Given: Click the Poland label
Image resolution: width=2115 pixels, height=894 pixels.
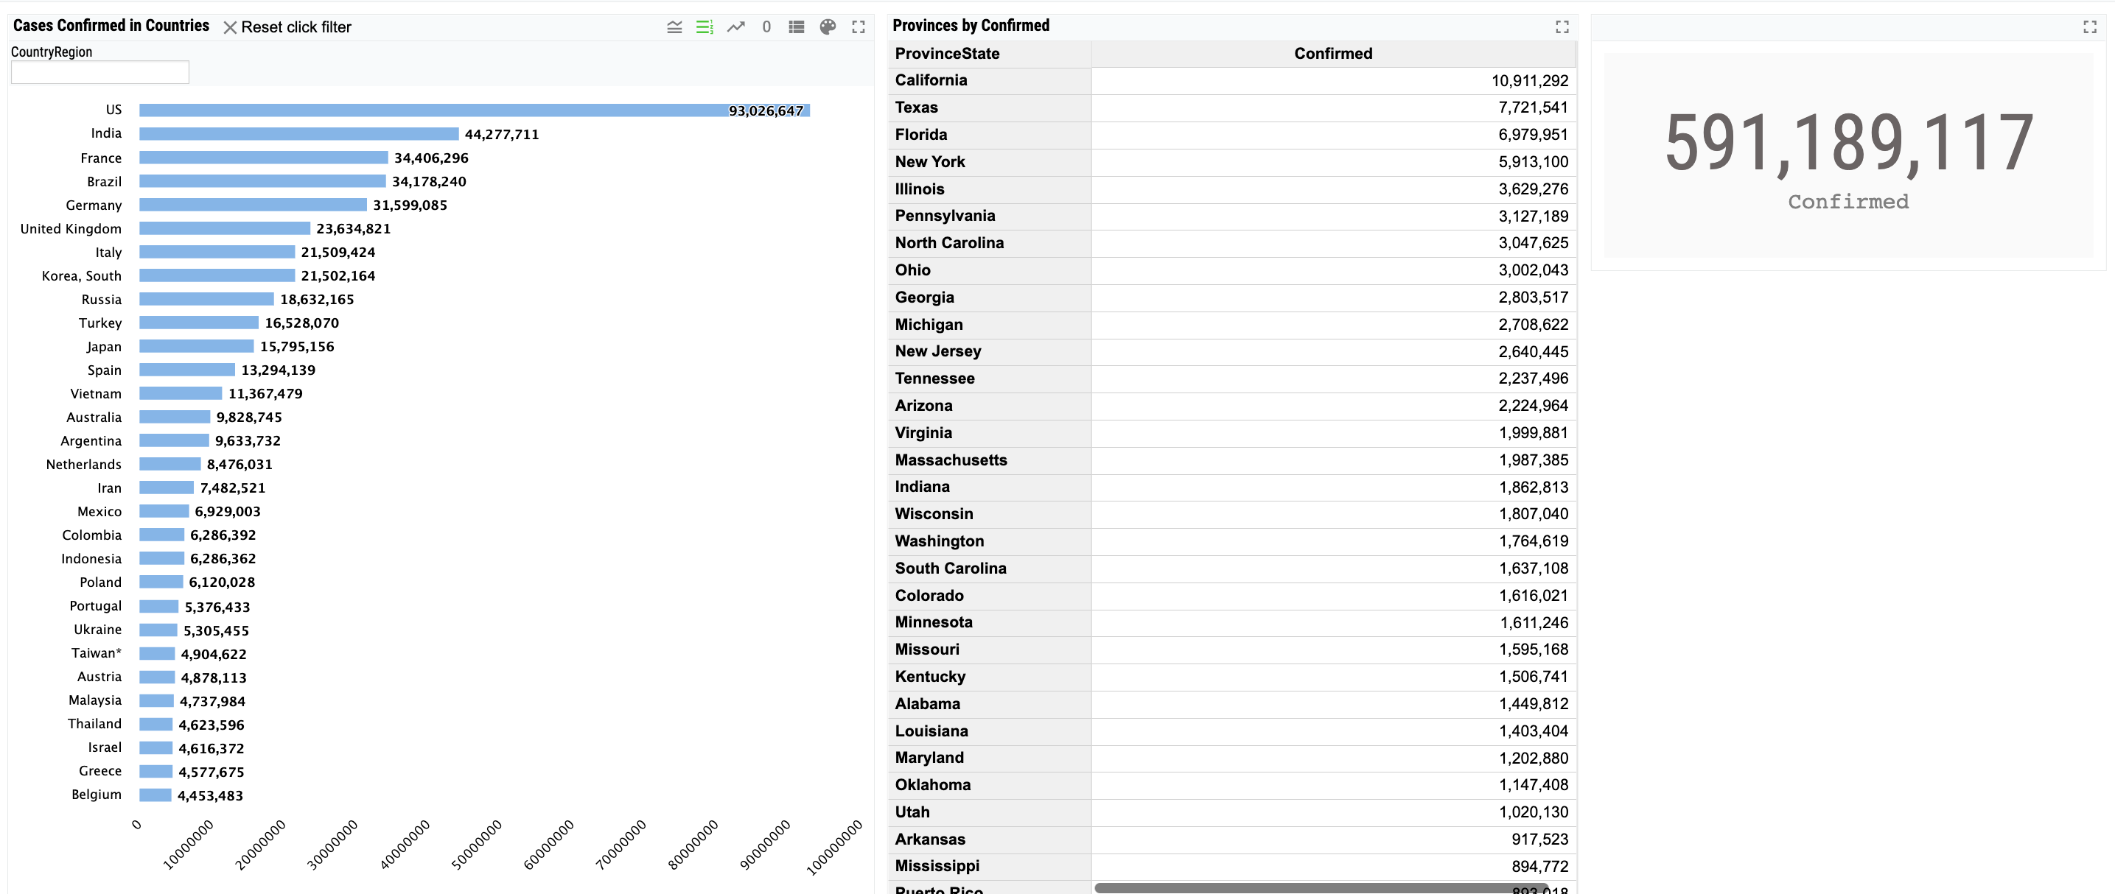Looking at the screenshot, I should click(101, 582).
